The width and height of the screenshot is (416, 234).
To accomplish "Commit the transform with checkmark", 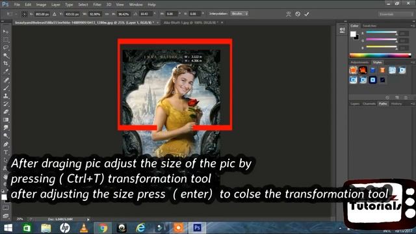I will coord(307,14).
